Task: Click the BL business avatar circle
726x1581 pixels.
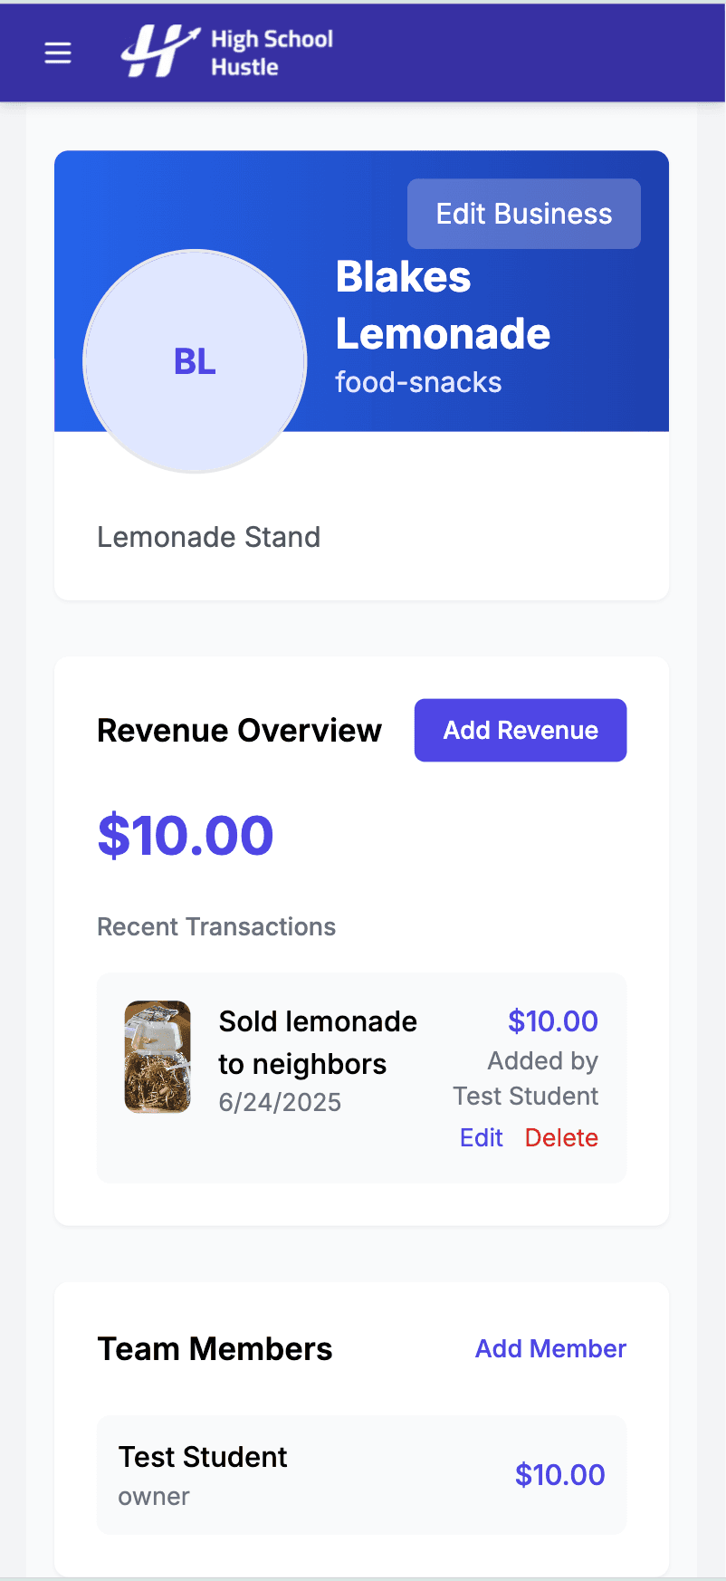Action: coord(195,361)
